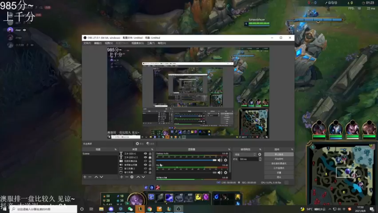This screenshot has width=378, height=213.
Task: Click the League of Legends minimap
Action: 342,174
